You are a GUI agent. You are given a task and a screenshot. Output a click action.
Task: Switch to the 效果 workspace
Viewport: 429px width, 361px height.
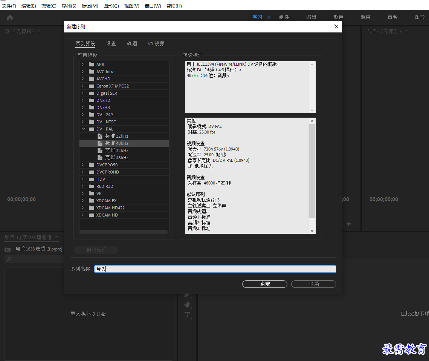coord(365,17)
